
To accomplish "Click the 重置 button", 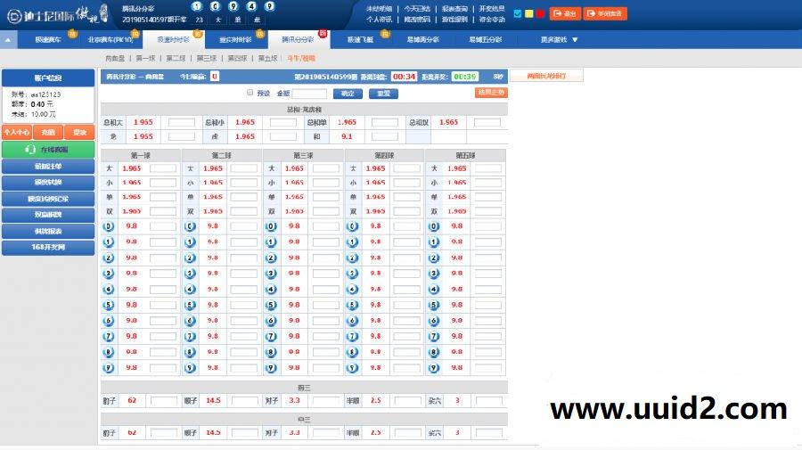I will [x=383, y=94].
